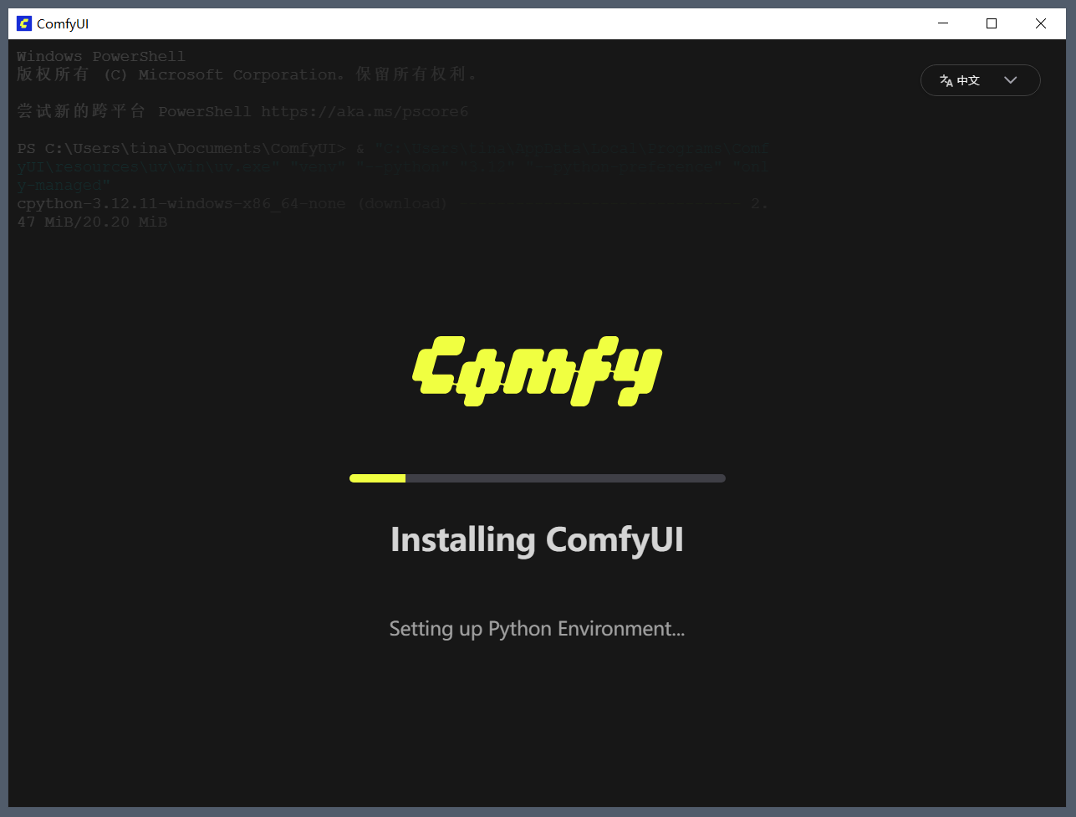Click the yellow Comfy logo
The height and width of the screenshot is (817, 1076).
(538, 370)
